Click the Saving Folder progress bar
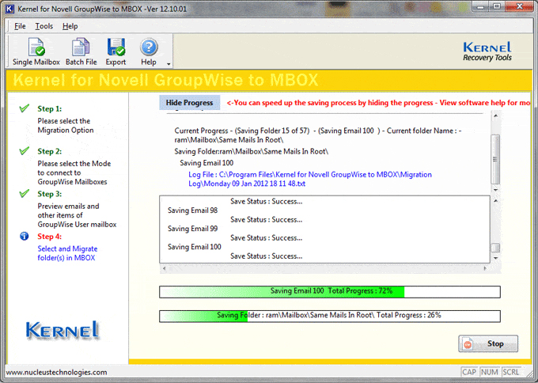The height and width of the screenshot is (383, 538). (x=330, y=316)
